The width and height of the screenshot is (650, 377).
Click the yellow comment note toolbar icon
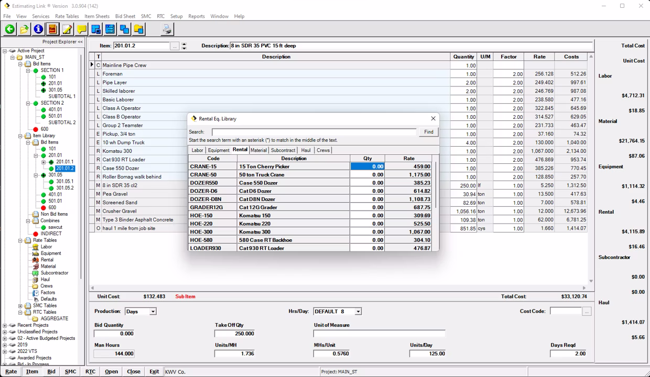pyautogui.click(x=81, y=29)
